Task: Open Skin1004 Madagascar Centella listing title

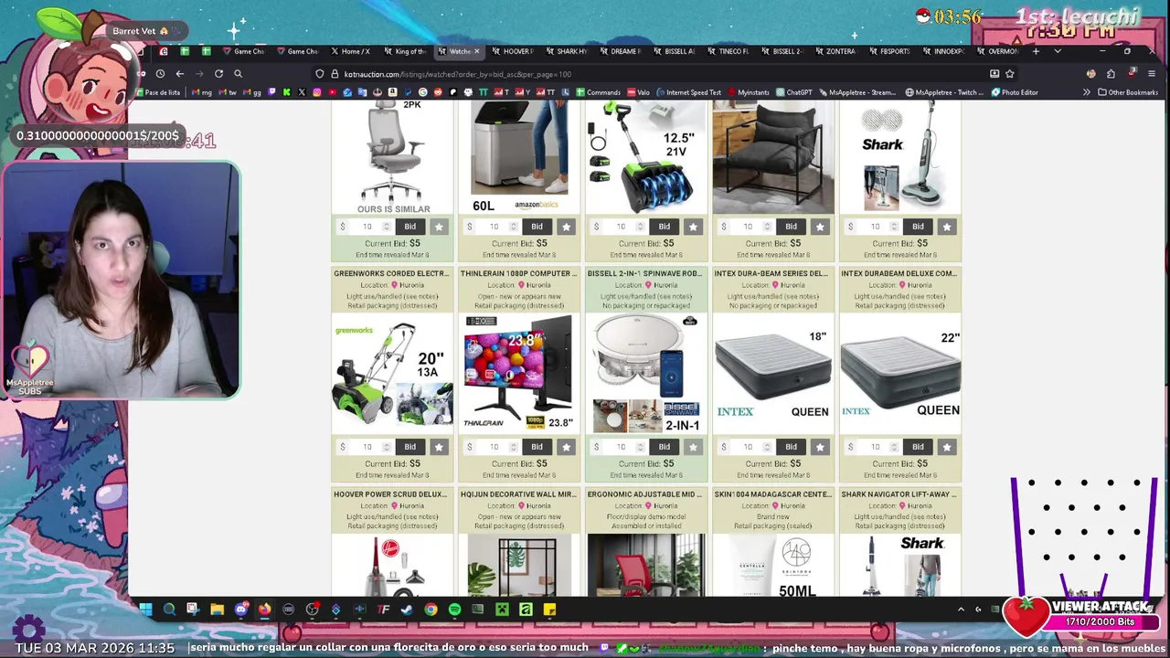Action: (772, 494)
